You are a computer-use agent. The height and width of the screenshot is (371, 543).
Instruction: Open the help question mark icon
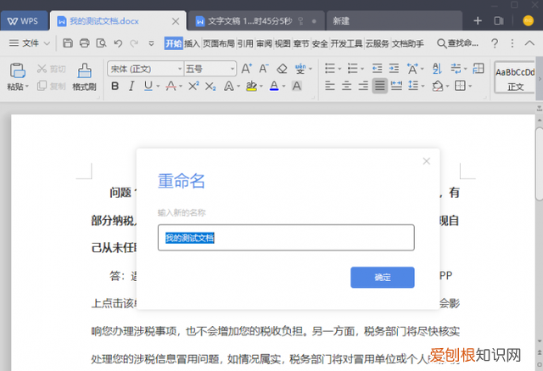[x=495, y=43]
